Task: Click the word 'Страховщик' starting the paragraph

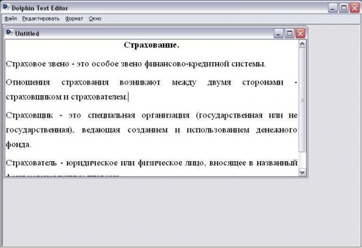Action: [30, 115]
